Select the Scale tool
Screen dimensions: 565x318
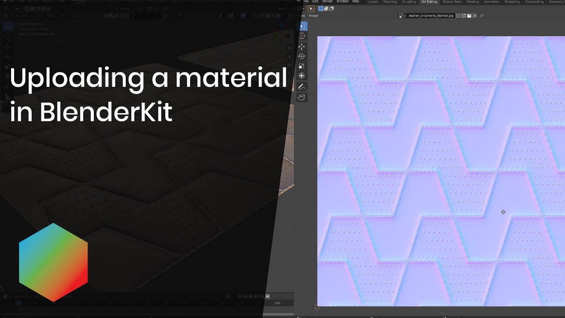(302, 66)
